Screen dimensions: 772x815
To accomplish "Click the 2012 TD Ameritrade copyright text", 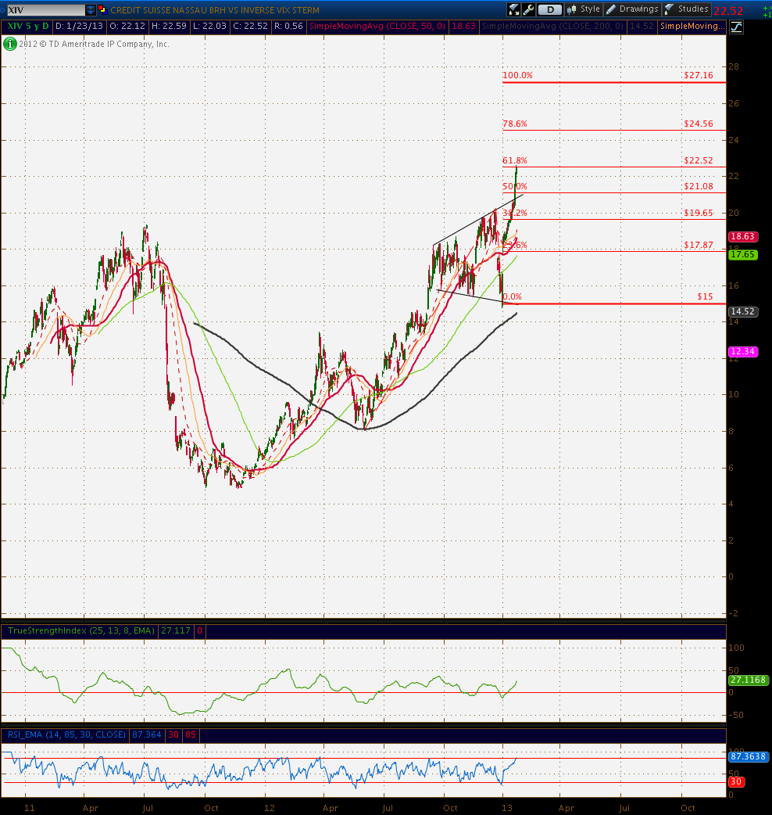I will (94, 44).
